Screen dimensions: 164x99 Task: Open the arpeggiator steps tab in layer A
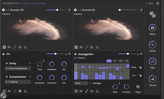coord(15,47)
